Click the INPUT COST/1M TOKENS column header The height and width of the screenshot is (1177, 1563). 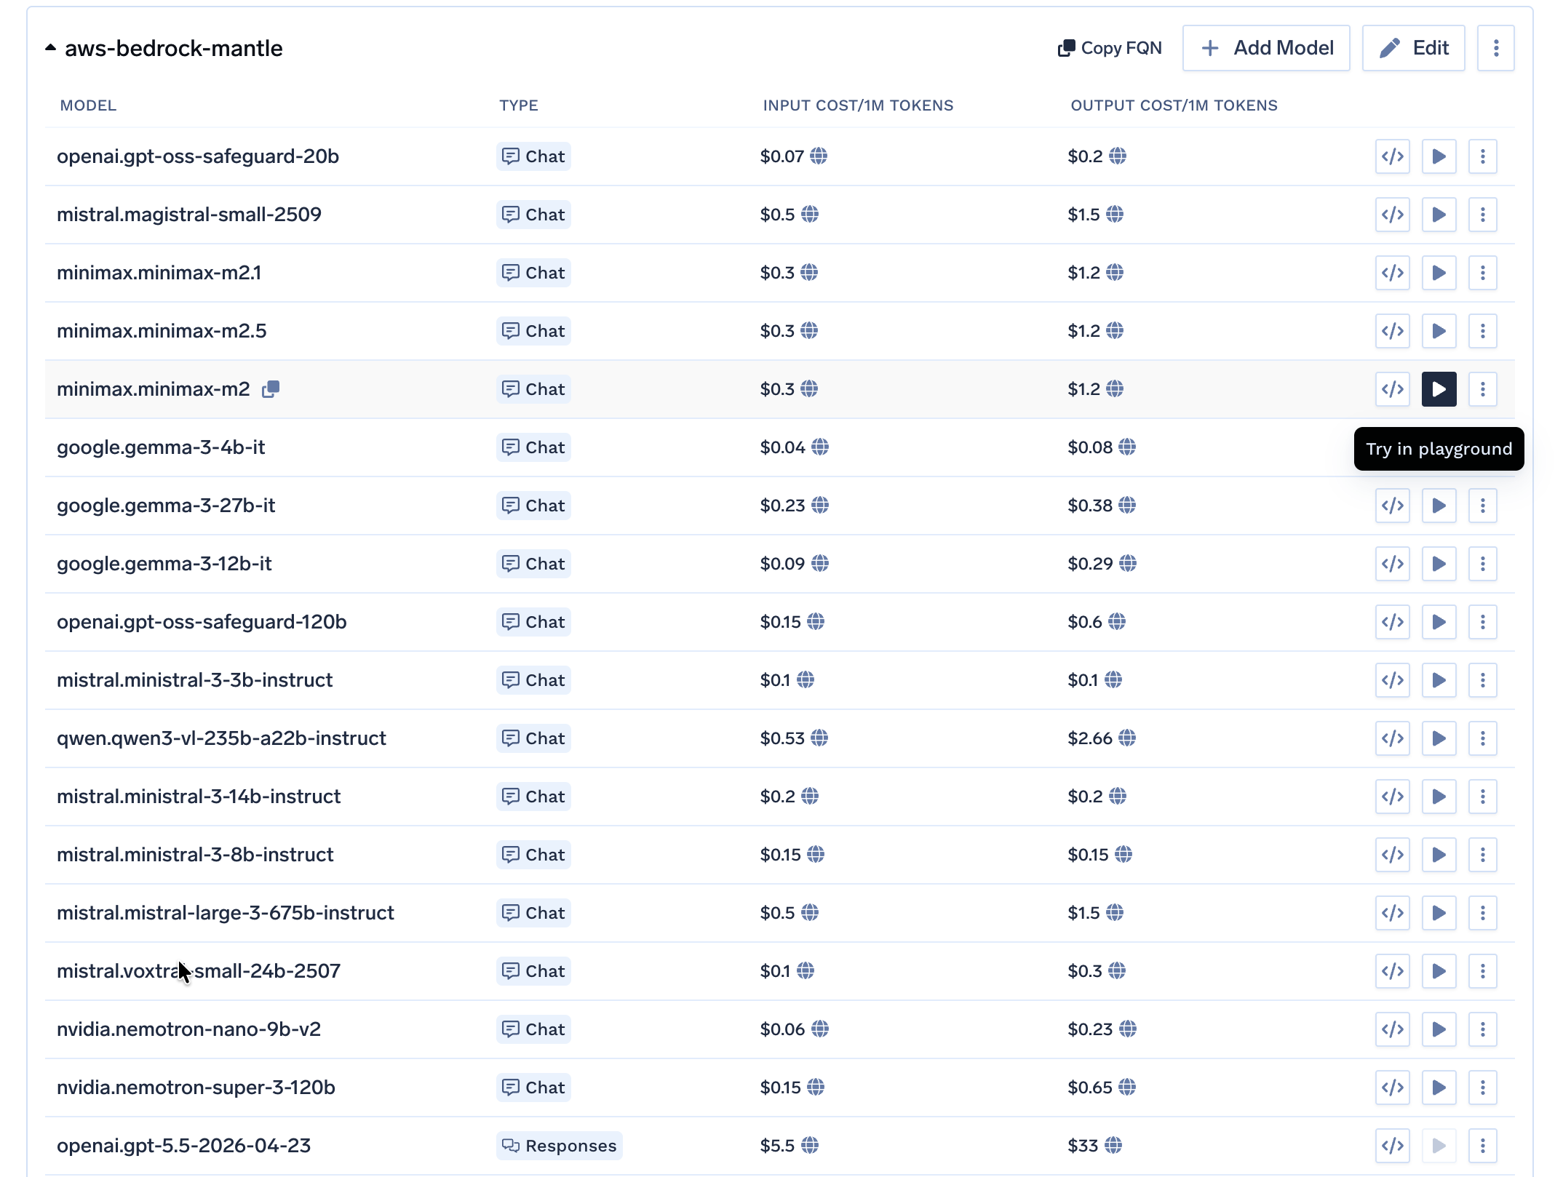click(x=858, y=105)
